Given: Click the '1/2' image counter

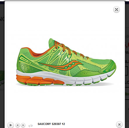Looking at the screenshot, I should click(31, 125).
